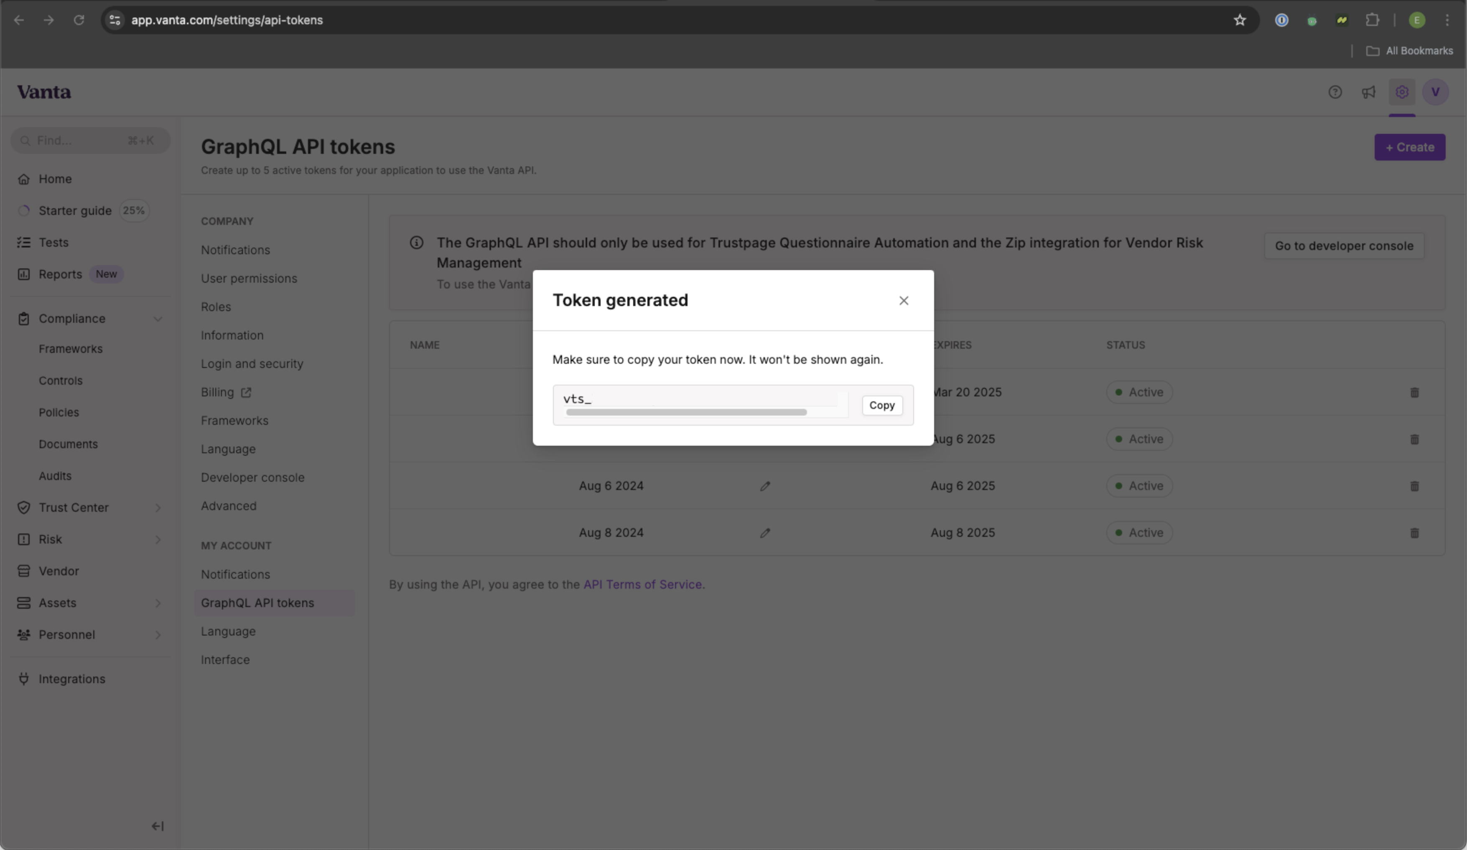
Task: Open Frameworks under Compliance
Action: pyautogui.click(x=71, y=349)
